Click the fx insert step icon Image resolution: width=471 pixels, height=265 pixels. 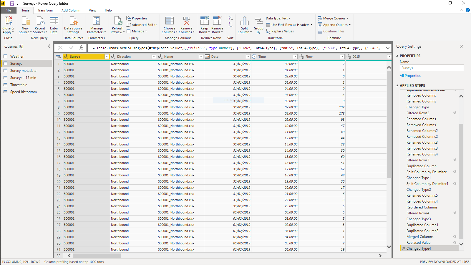[81, 48]
